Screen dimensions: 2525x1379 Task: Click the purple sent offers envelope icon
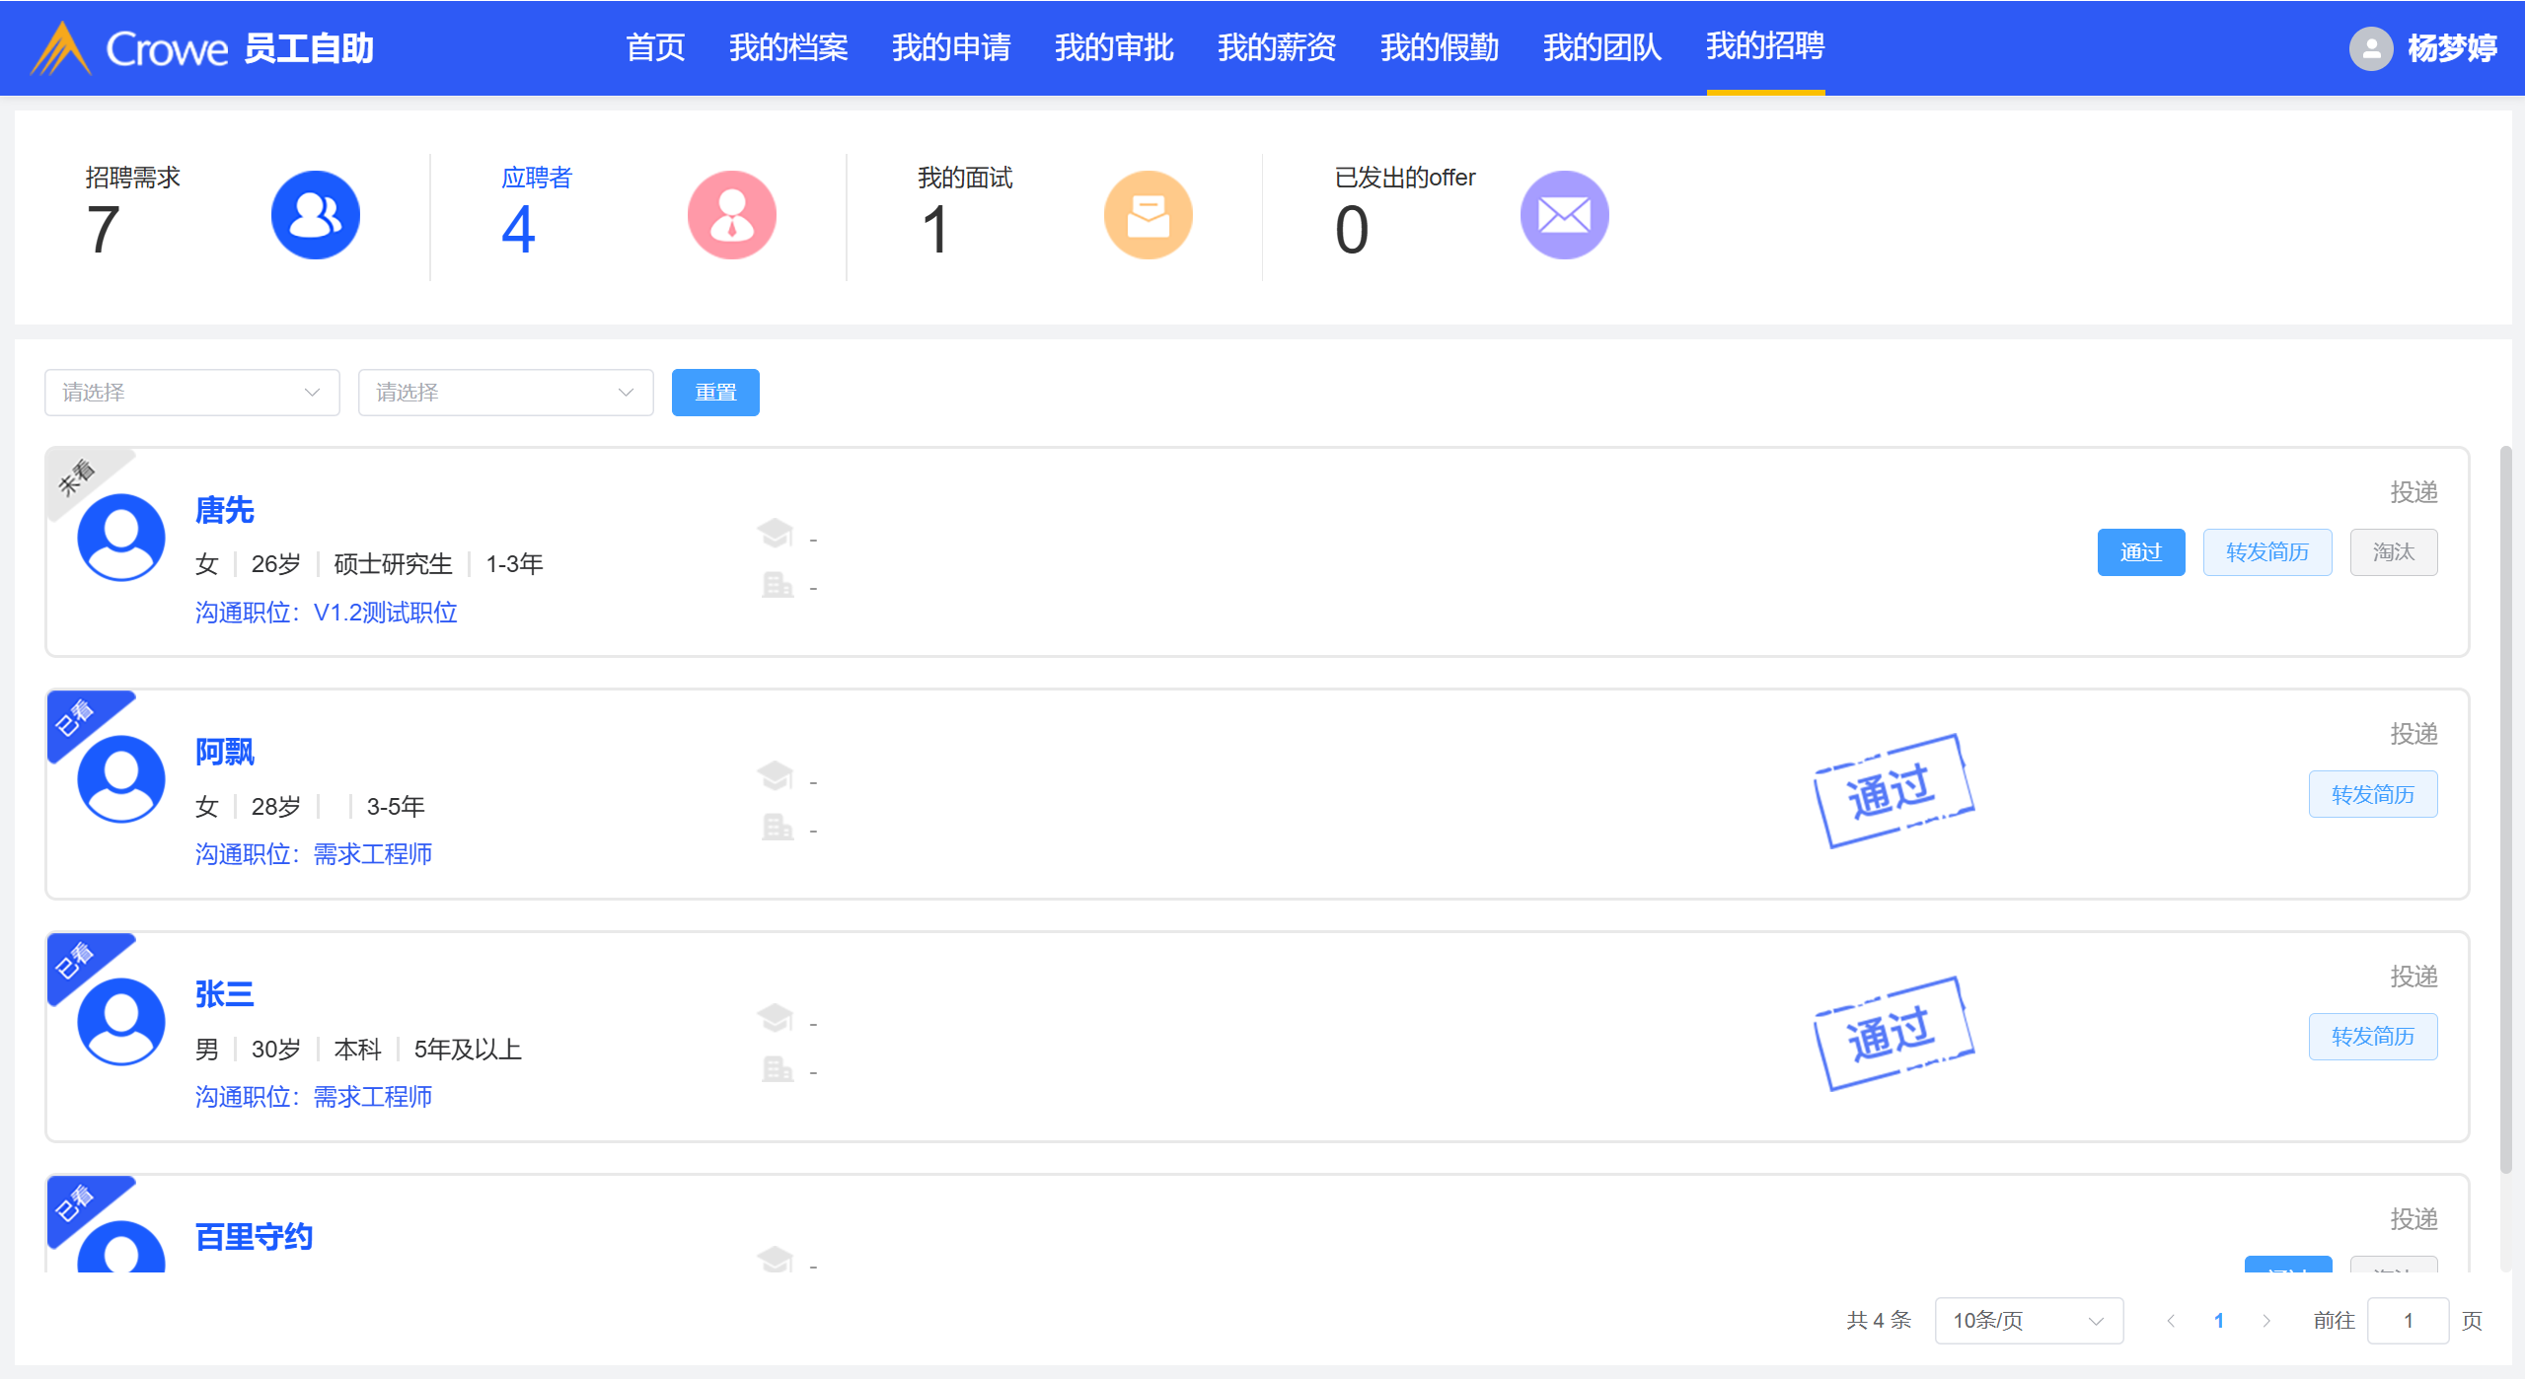1564,215
